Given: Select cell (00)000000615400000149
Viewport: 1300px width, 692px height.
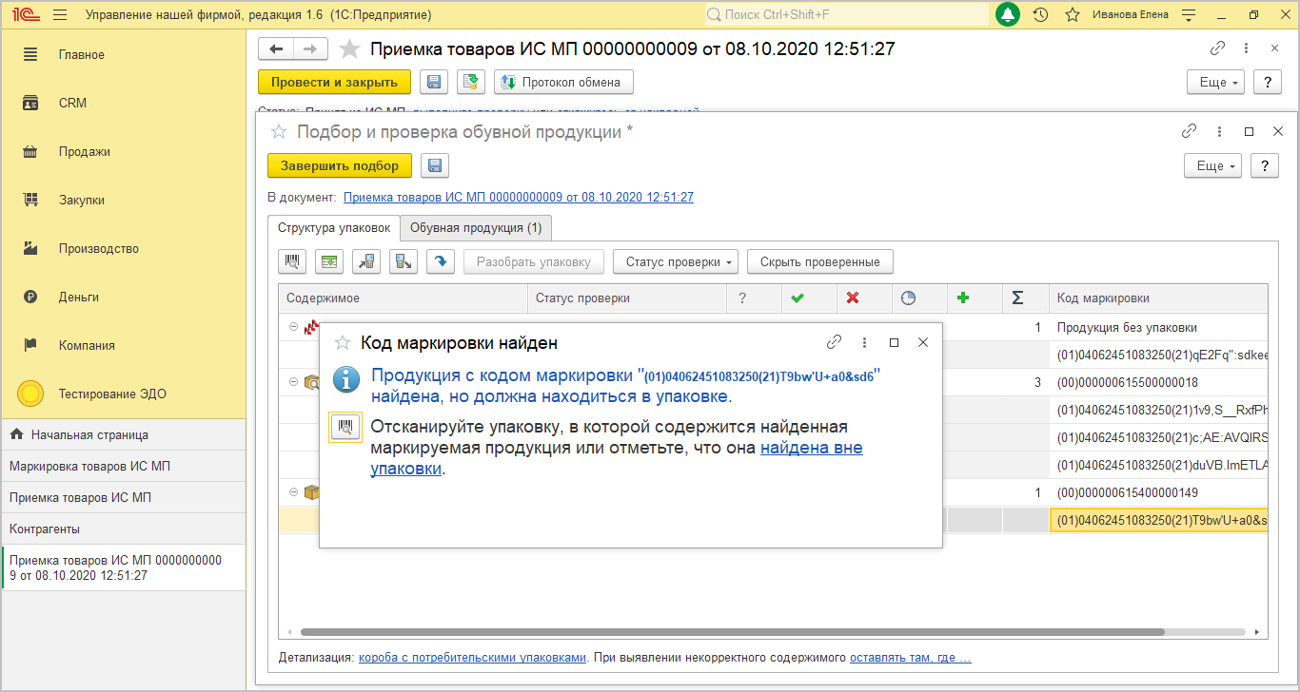Looking at the screenshot, I should click(1158, 492).
